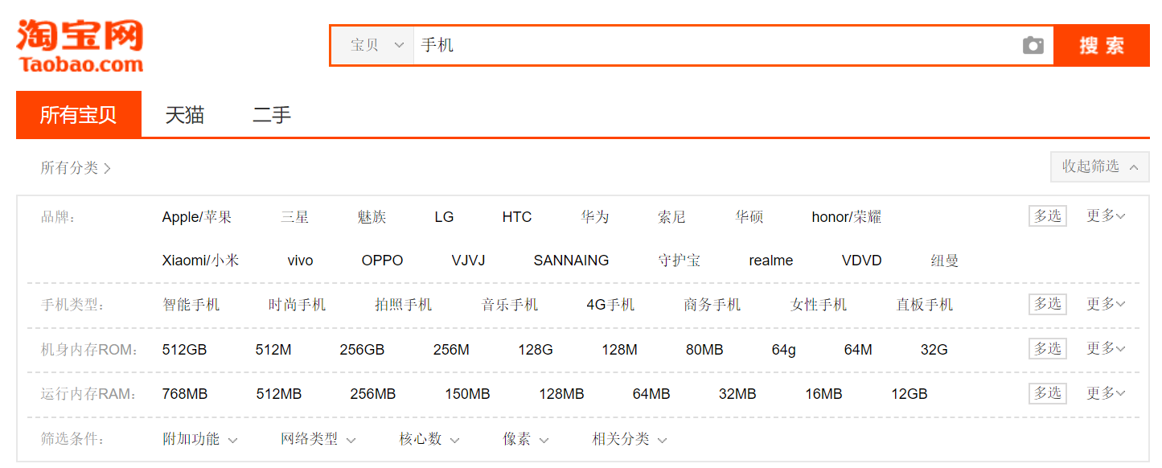Image resolution: width=1162 pixels, height=468 pixels.
Task: Choose phone type 时尚手机
Action: coord(297,305)
